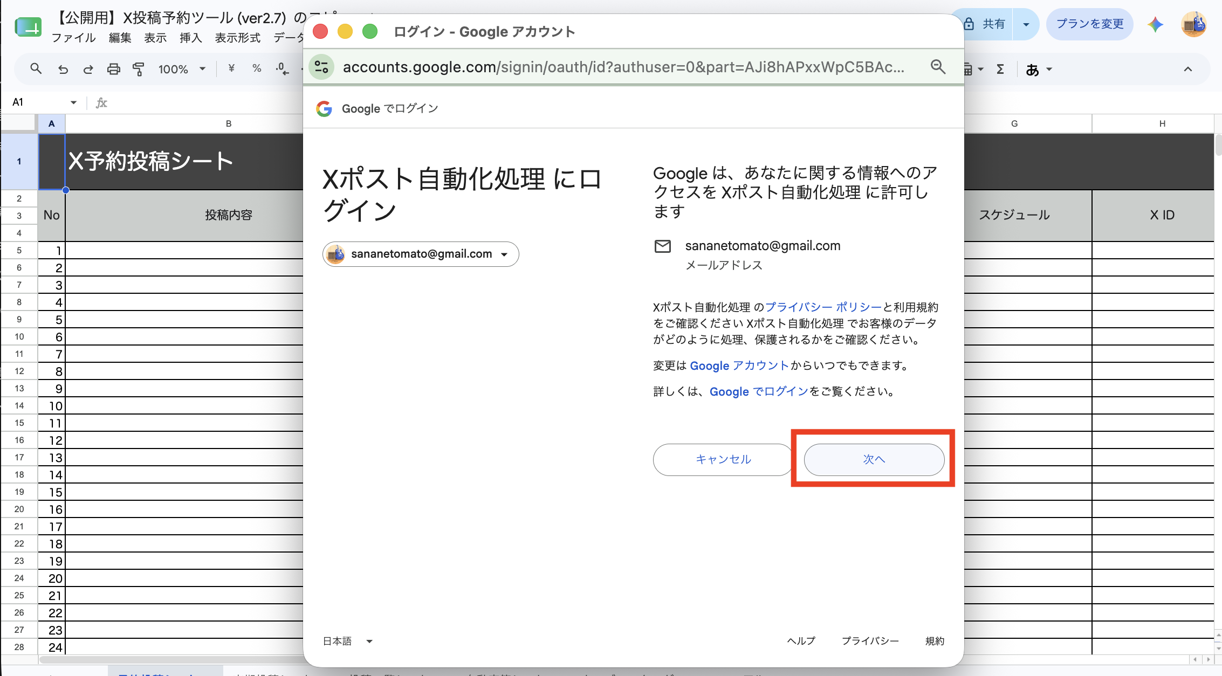The height and width of the screenshot is (676, 1222).
Task: Open the 挿入 menu
Action: click(x=191, y=38)
